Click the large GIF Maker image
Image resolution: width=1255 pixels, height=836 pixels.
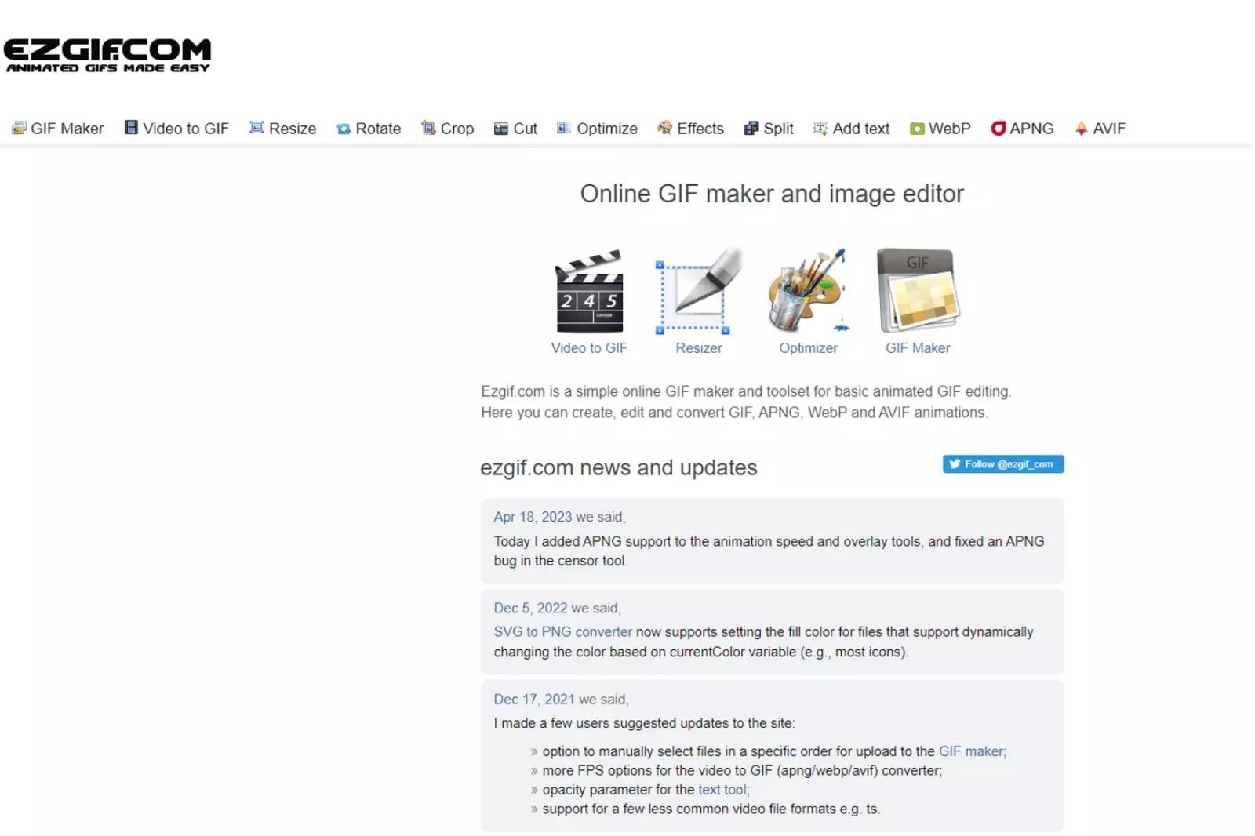click(918, 291)
